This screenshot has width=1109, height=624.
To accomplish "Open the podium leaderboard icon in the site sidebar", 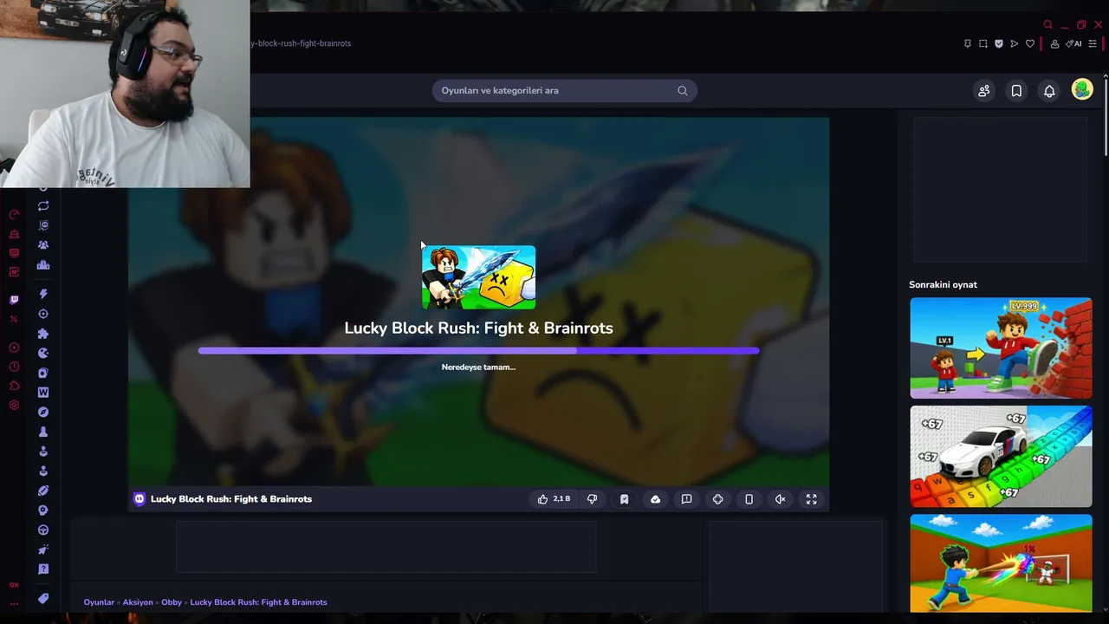I will (43, 265).
